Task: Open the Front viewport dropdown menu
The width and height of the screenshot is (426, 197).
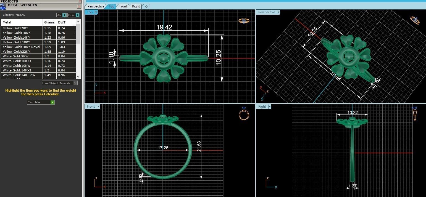Action: coord(98,107)
